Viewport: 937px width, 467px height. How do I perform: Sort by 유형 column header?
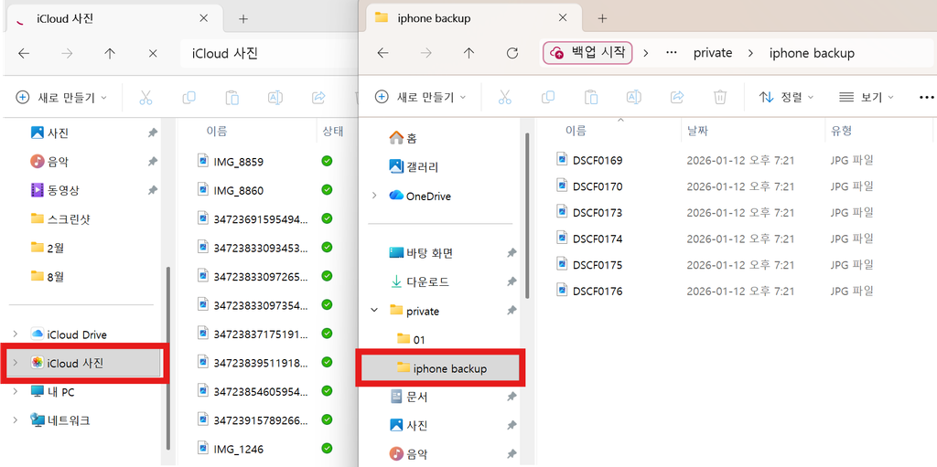click(x=841, y=131)
